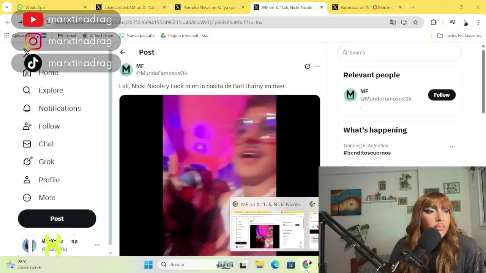Open options for #benditoscuernos trend
Screen dimensions: 486x273
[x=452, y=147]
